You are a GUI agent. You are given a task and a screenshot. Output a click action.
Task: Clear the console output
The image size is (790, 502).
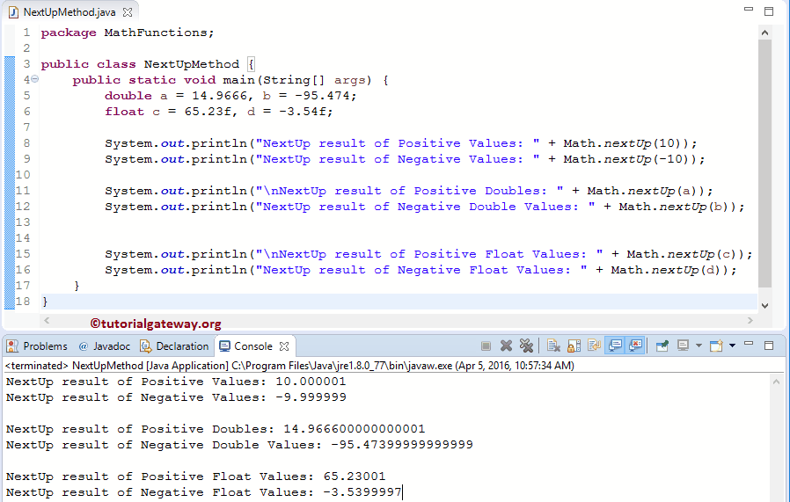[x=553, y=346]
